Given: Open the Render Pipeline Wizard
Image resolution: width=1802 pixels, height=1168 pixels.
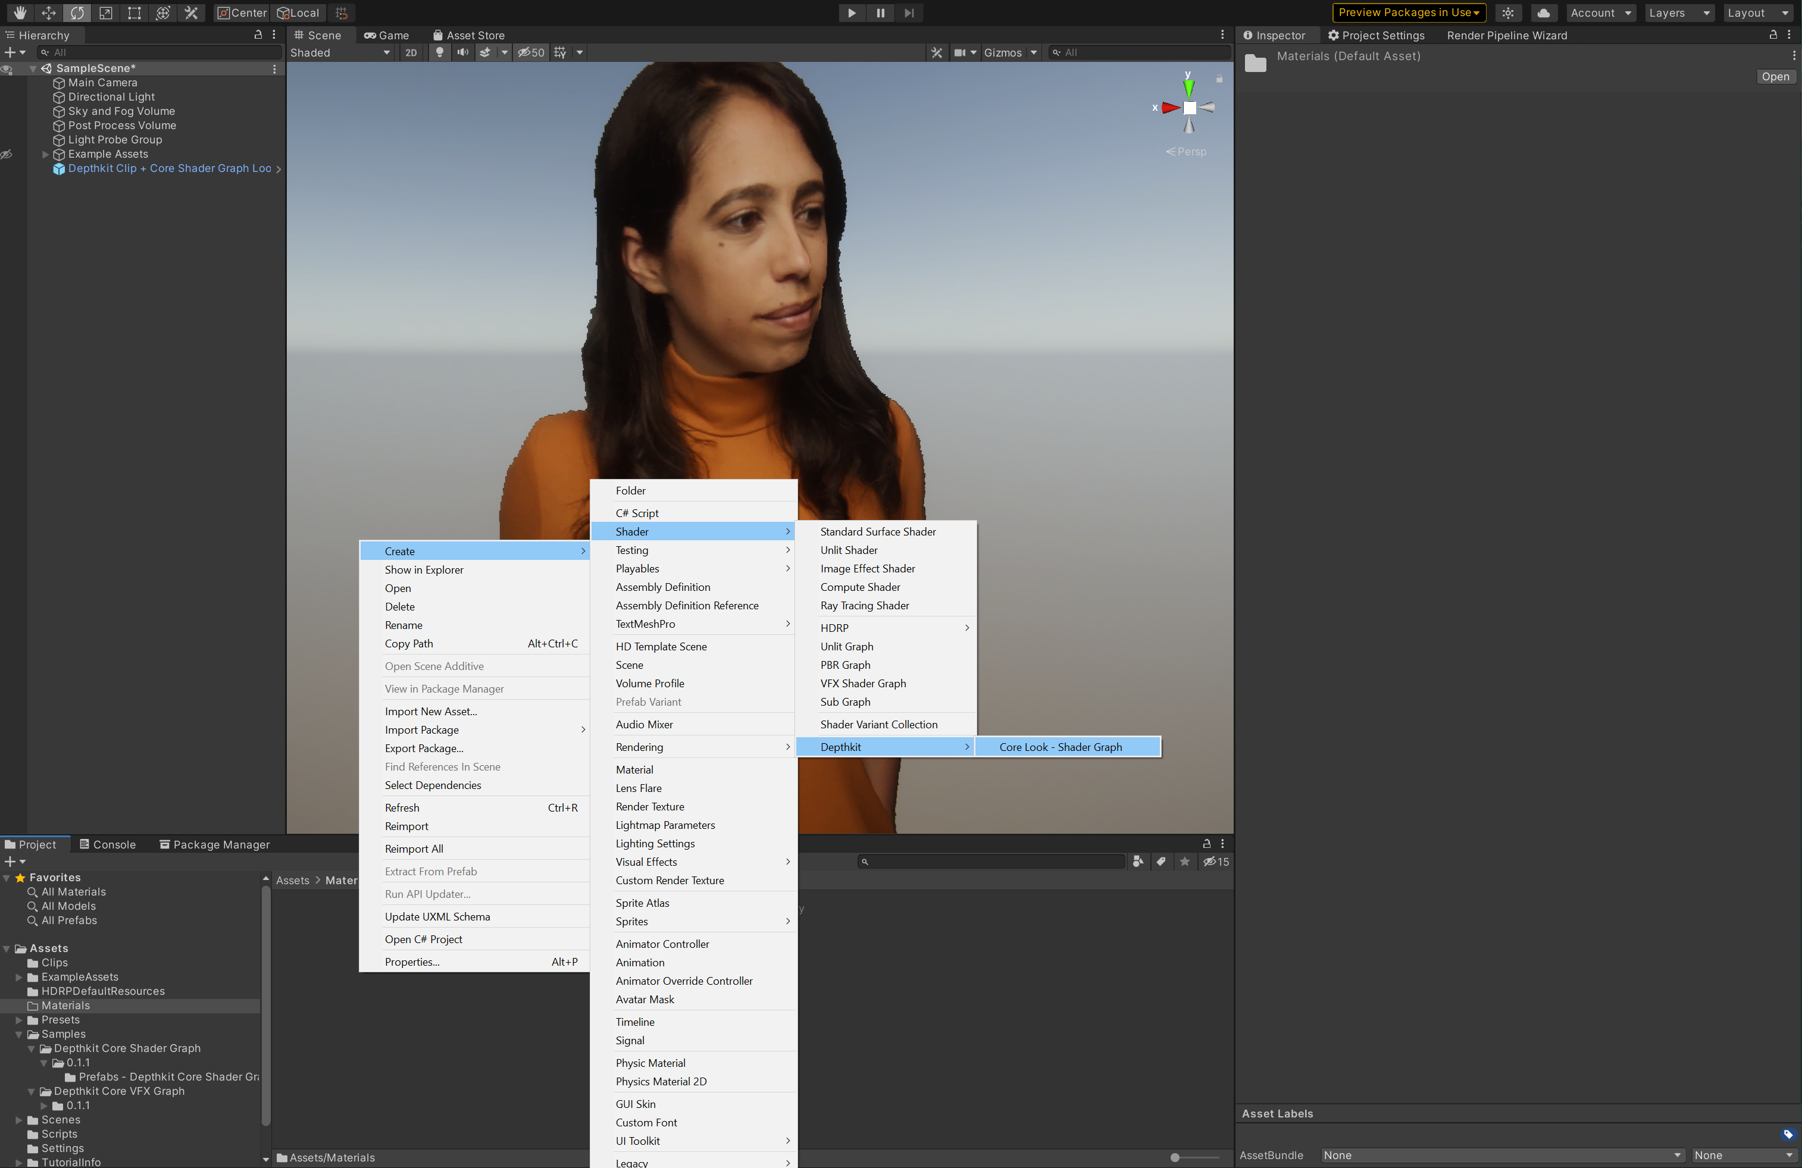Looking at the screenshot, I should click(x=1507, y=35).
